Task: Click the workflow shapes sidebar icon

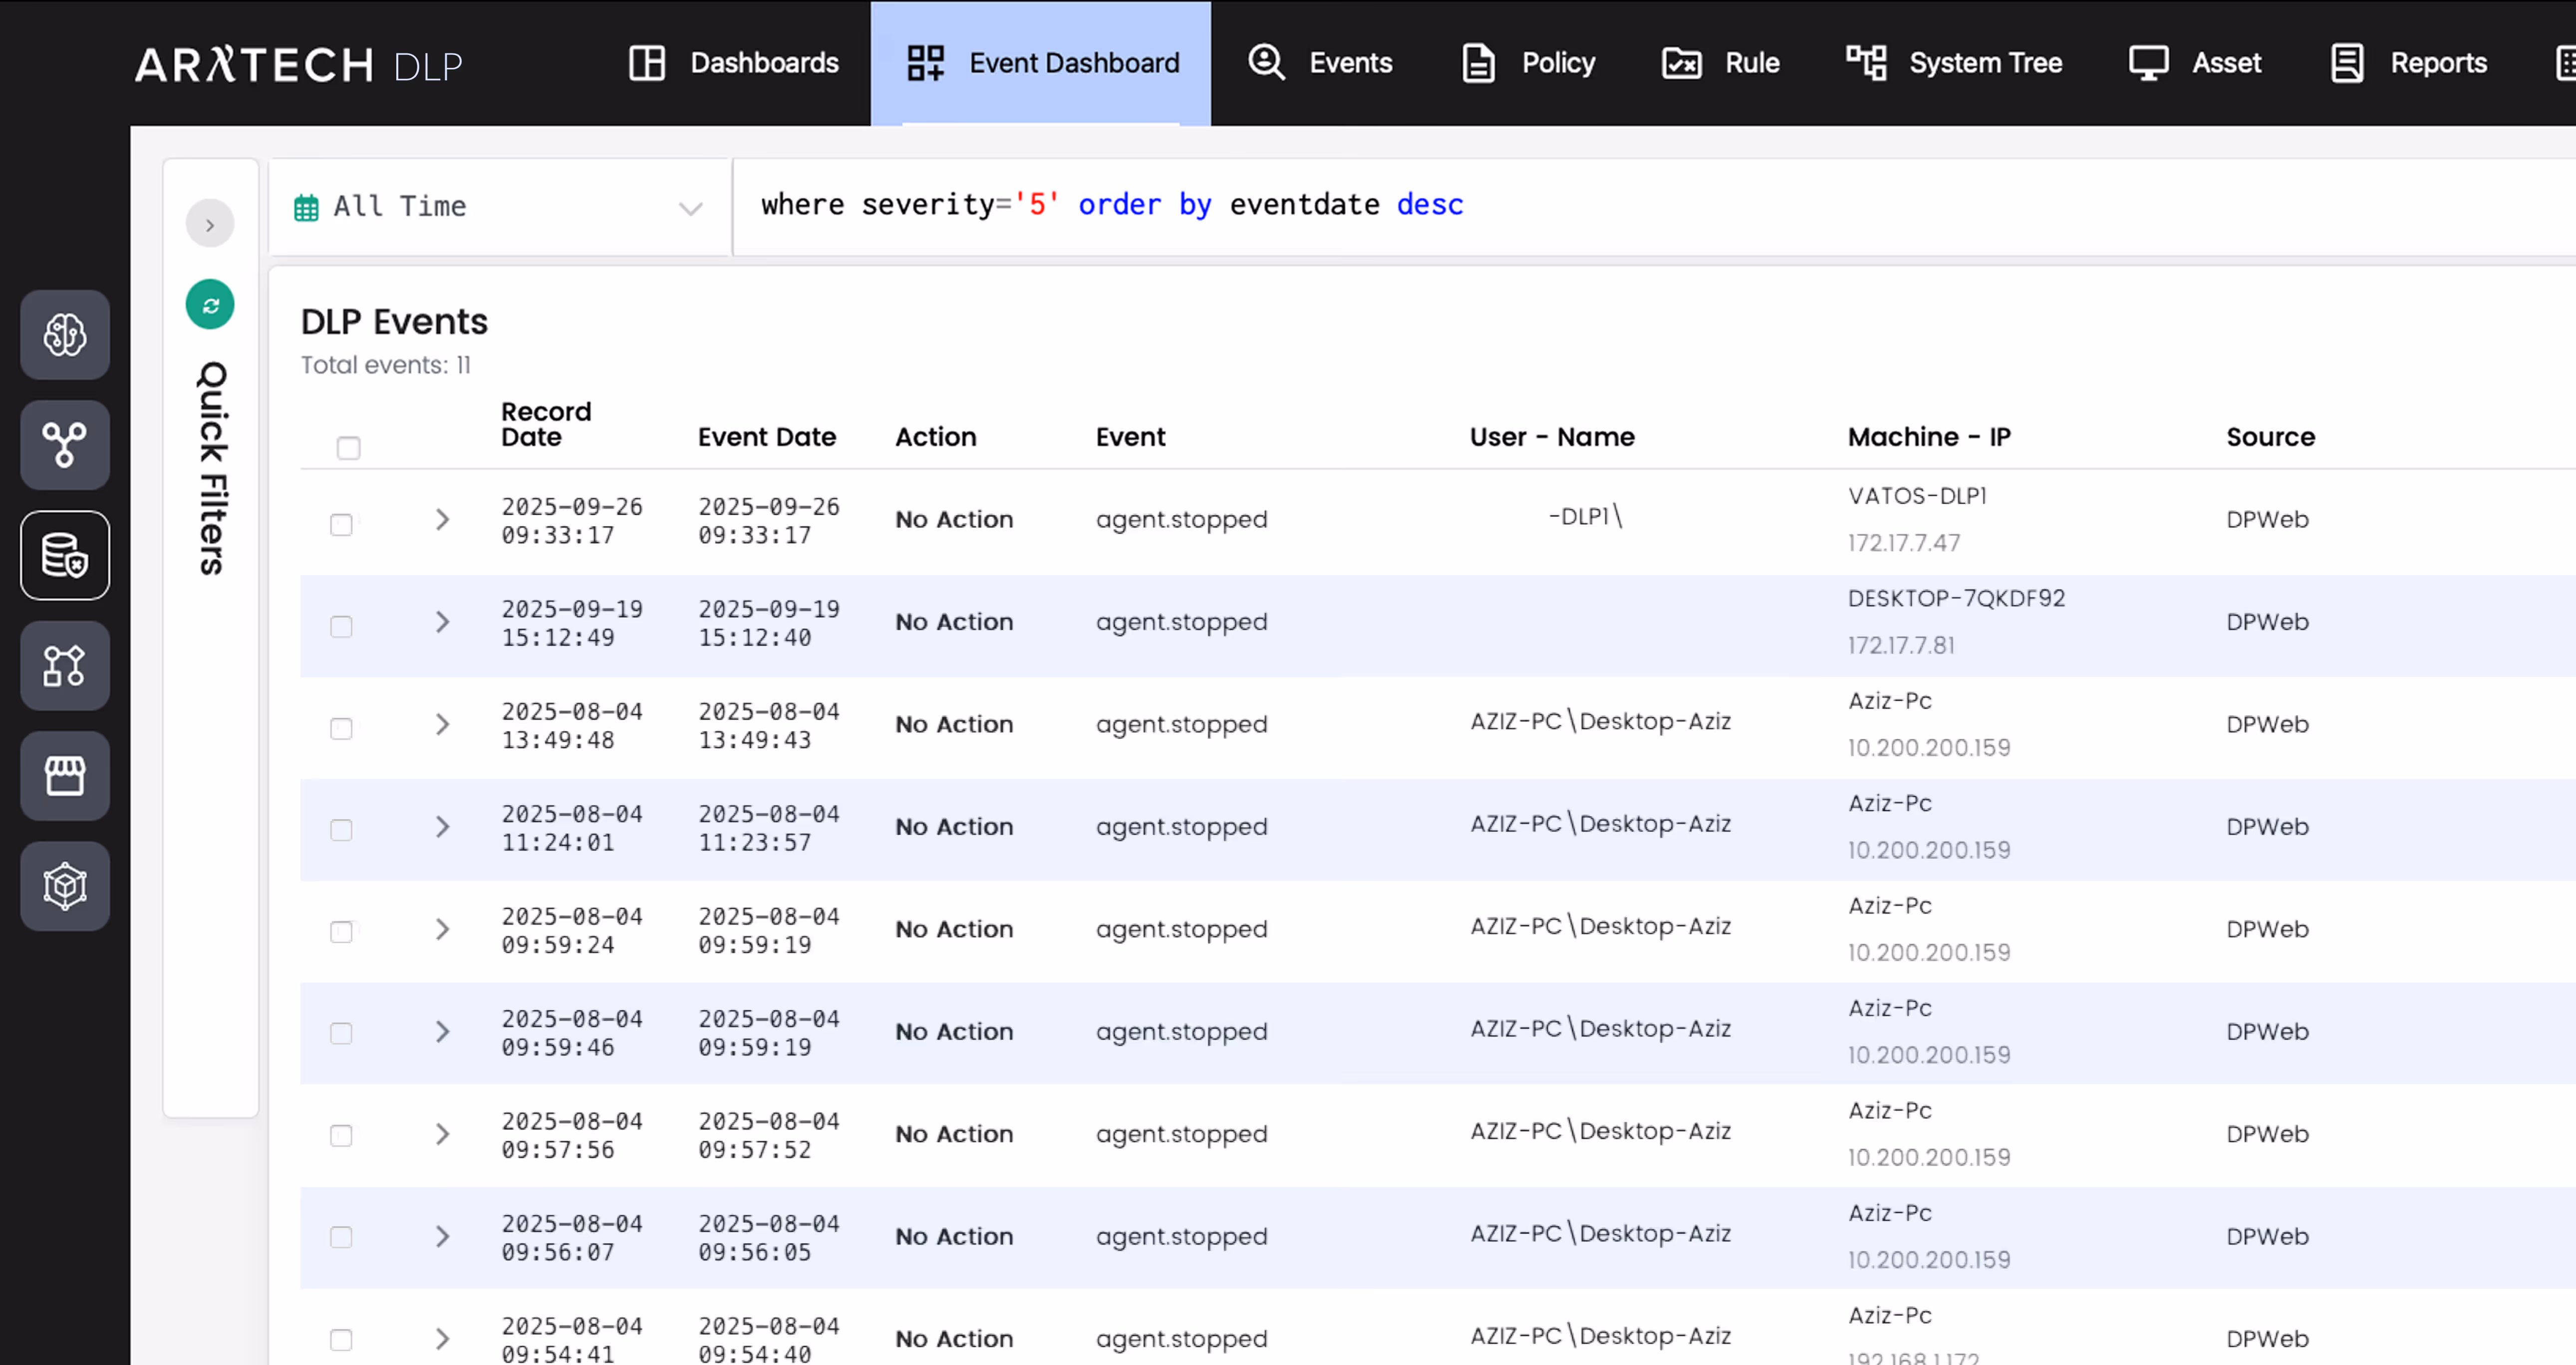Action: (x=65, y=666)
